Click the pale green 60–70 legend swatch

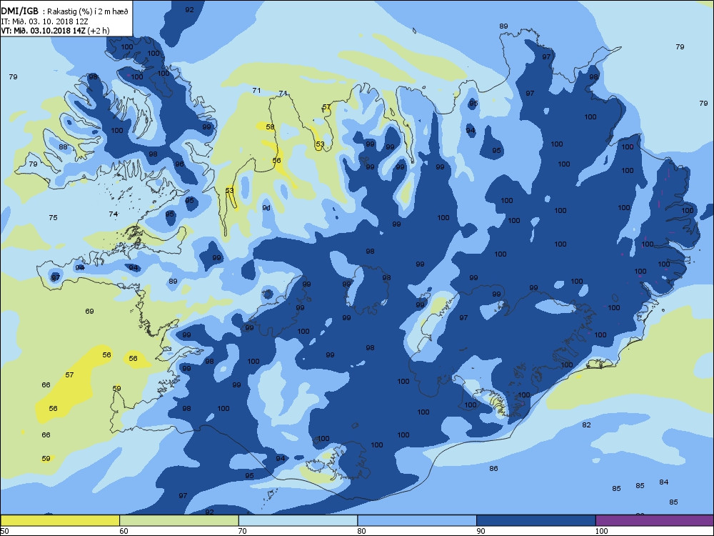[179, 520]
